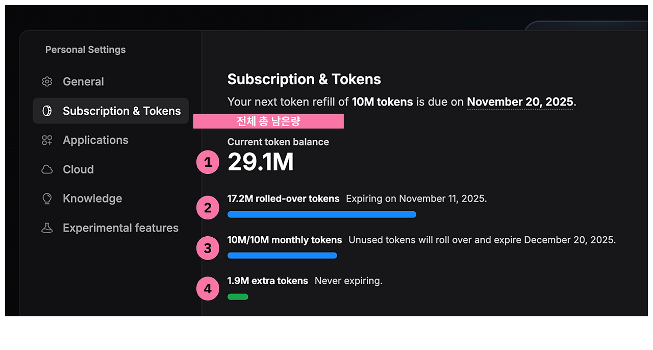The image size is (653, 350).
Task: Open Experimental features text entry
Action: click(x=120, y=228)
